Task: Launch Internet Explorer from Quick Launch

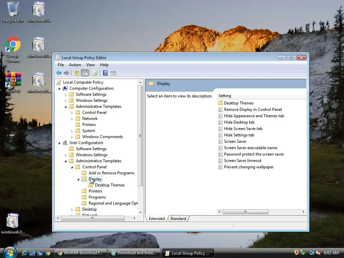Action: [25, 253]
